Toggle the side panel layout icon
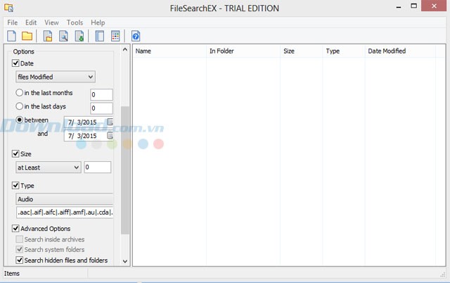 pos(99,36)
